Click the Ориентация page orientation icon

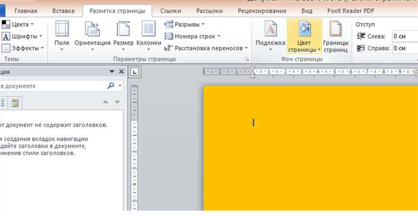[x=92, y=29]
